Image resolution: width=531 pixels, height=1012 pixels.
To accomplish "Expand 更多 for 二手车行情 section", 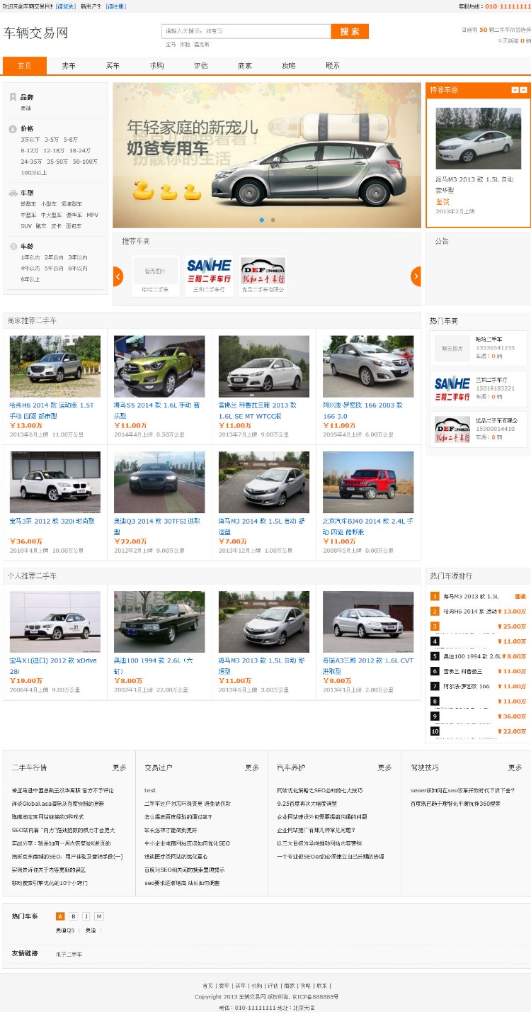I will (x=119, y=768).
